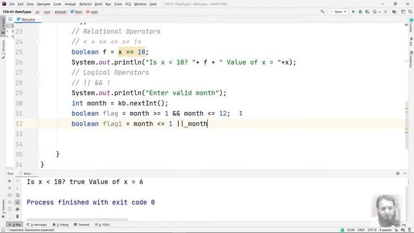Open the Build menu
Viewport: 414px width, 233px height.
[x=98, y=4]
